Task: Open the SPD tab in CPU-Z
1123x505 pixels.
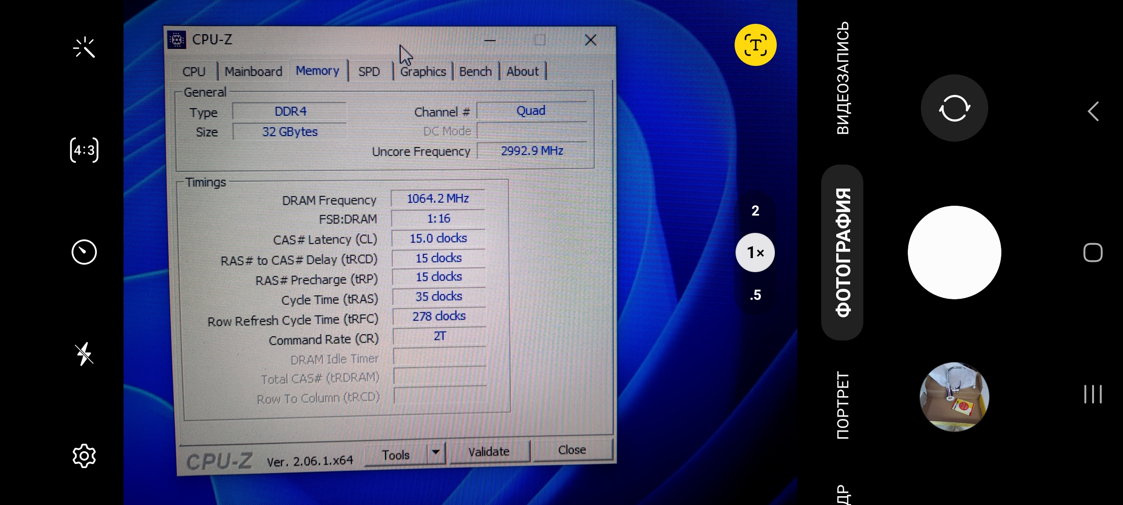Action: (x=369, y=72)
